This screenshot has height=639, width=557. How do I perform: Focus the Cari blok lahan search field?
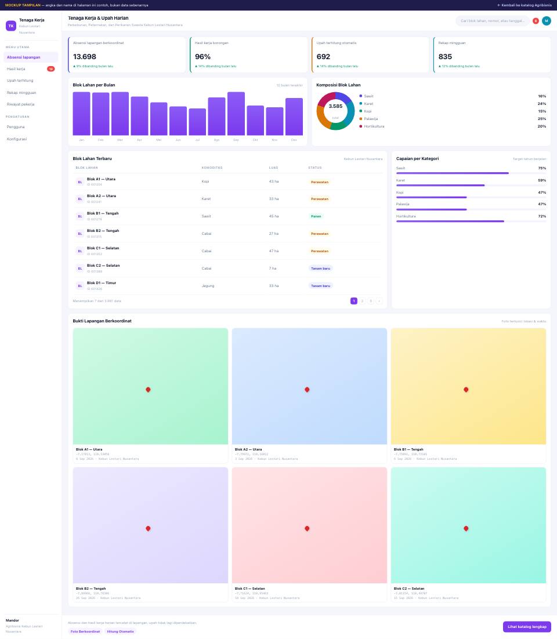(493, 21)
